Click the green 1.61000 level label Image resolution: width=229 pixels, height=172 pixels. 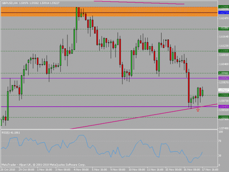pyautogui.click(x=224, y=51)
